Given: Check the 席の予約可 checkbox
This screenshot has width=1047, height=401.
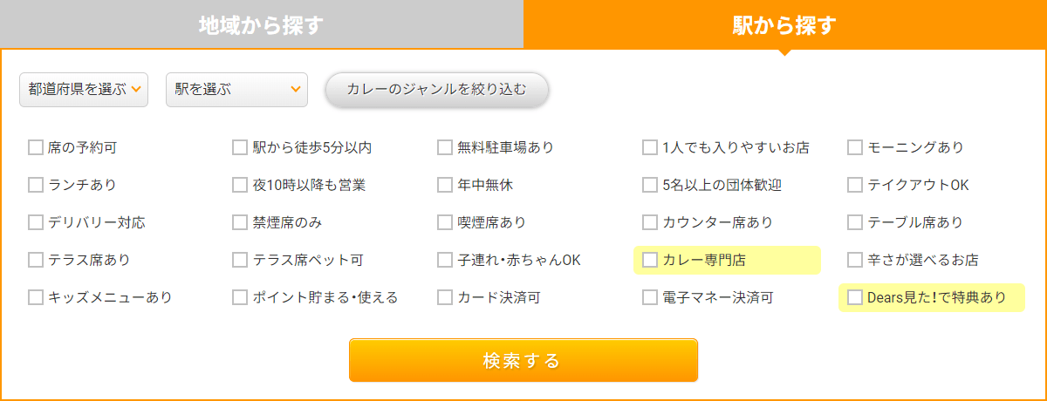Looking at the screenshot, I should [36, 147].
